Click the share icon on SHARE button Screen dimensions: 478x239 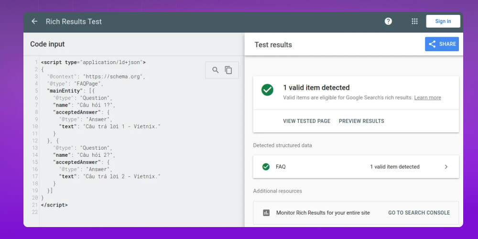432,44
